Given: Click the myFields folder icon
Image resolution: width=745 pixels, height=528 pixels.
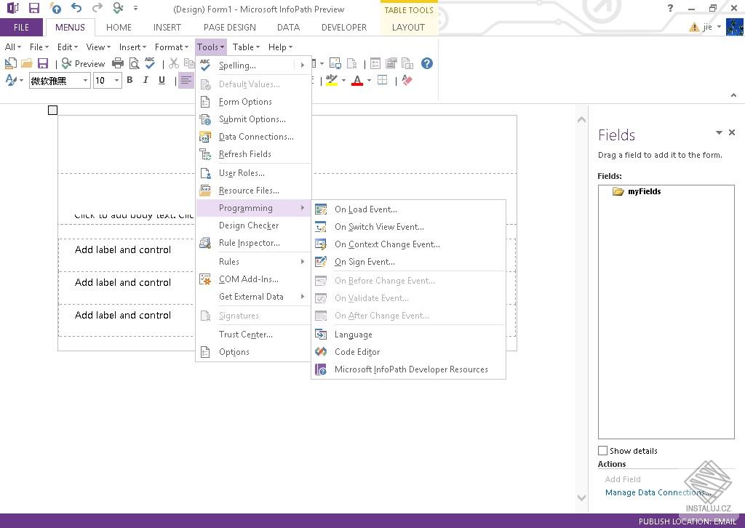Looking at the screenshot, I should [618, 191].
